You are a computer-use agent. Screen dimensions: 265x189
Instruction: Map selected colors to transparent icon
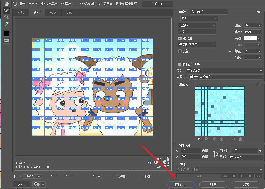[x=207, y=139]
